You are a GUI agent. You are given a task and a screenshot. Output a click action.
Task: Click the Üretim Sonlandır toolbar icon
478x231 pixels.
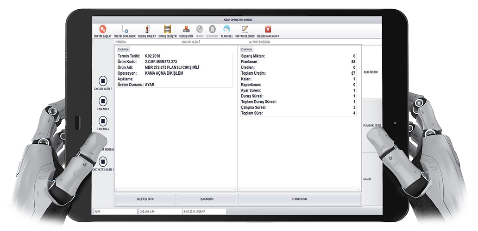(x=125, y=29)
